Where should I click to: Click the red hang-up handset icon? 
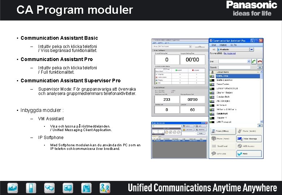point(260,61)
